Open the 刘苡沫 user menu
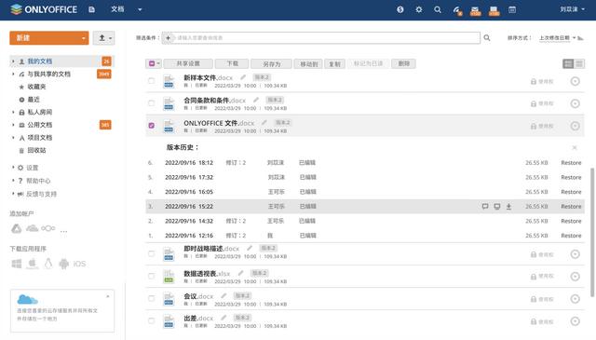Image resolution: width=596 pixels, height=340 pixels. (x=572, y=9)
